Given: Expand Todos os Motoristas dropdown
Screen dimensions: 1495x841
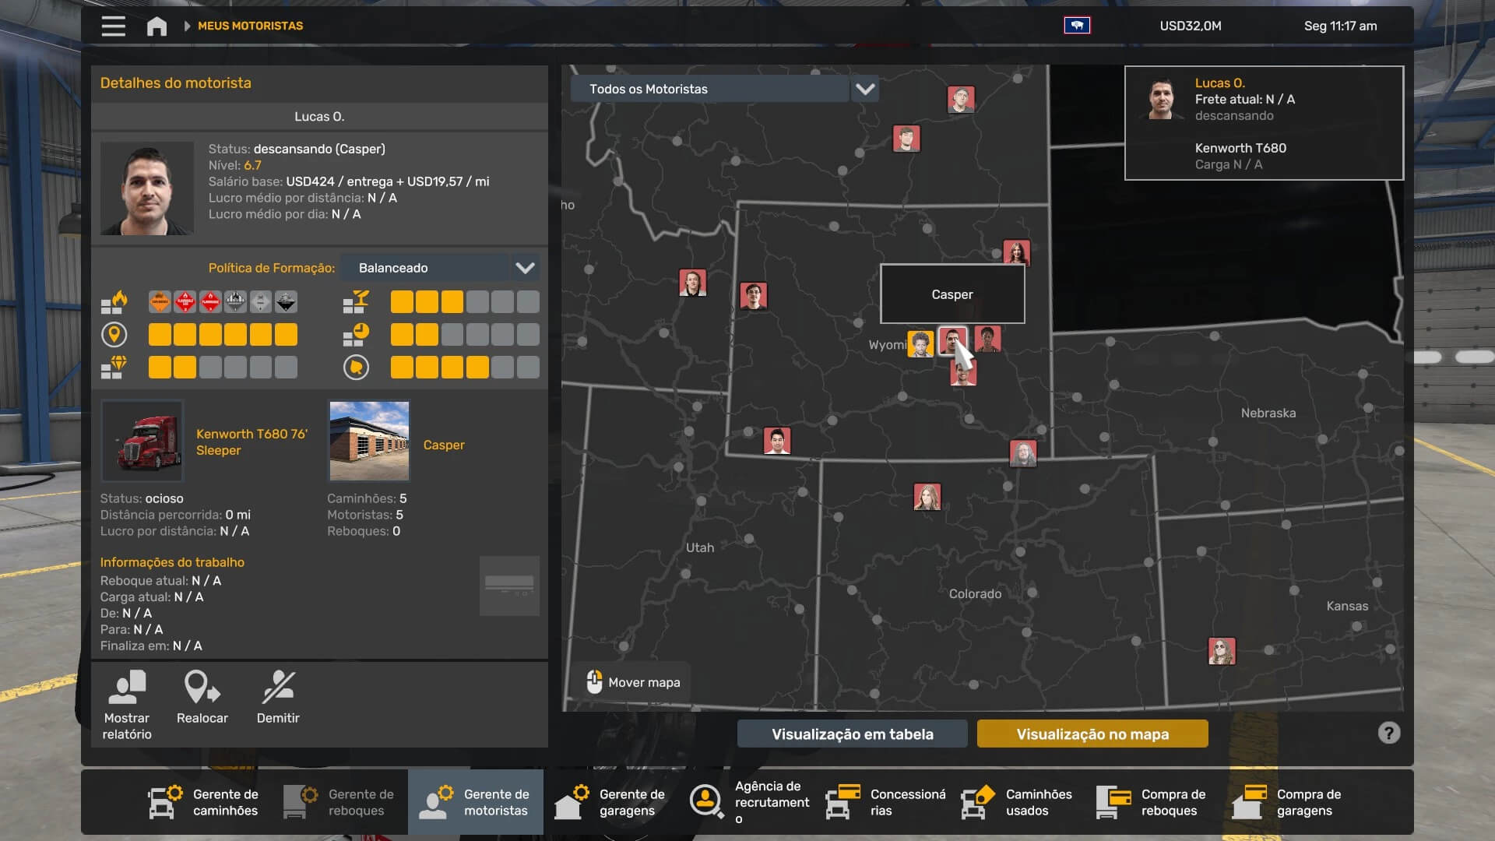Looking at the screenshot, I should [864, 89].
